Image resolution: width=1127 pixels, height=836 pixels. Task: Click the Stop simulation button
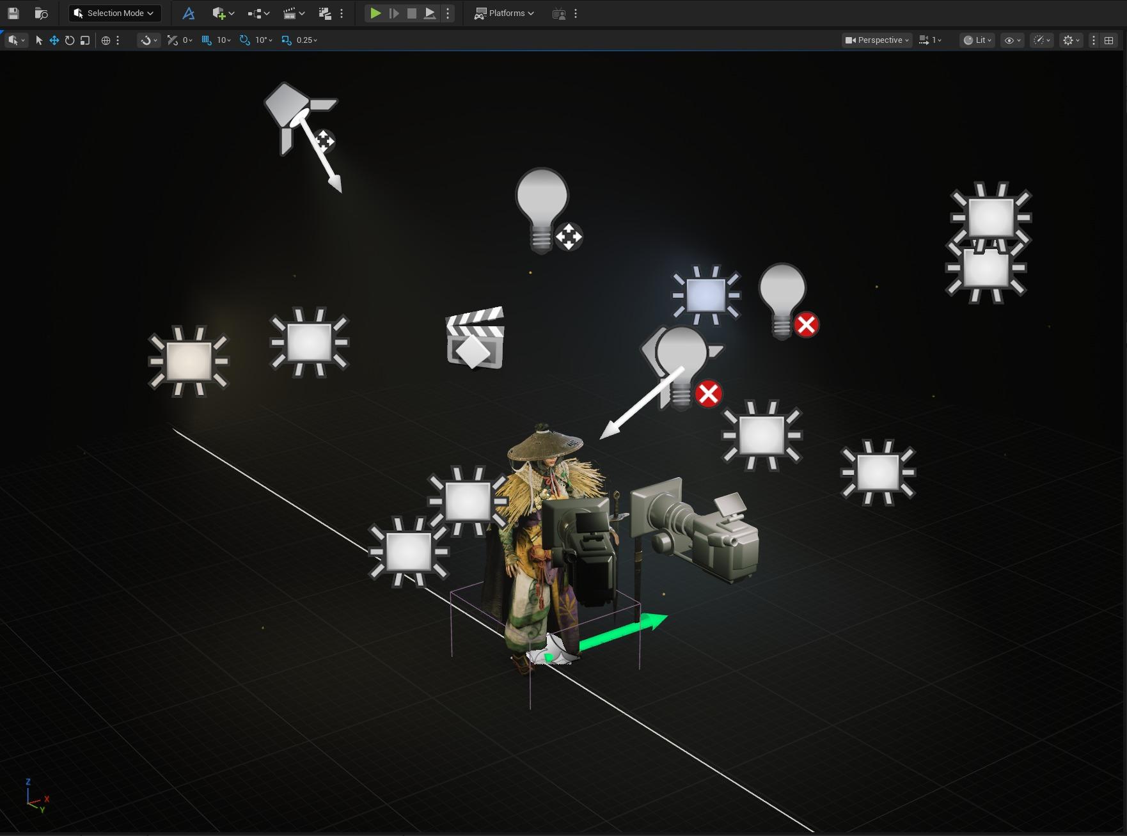pyautogui.click(x=412, y=13)
